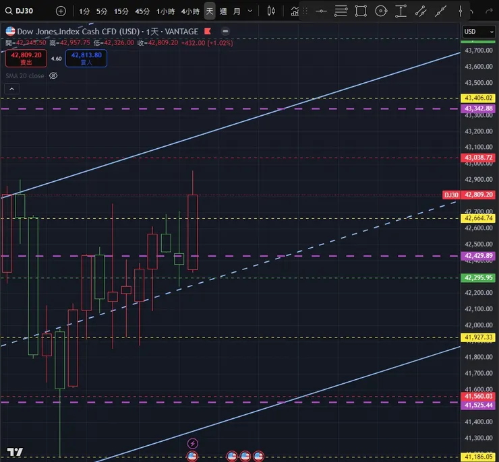Click the DJ30 42,809.20 current price label
The width and height of the screenshot is (499, 462).
pyautogui.click(x=469, y=195)
